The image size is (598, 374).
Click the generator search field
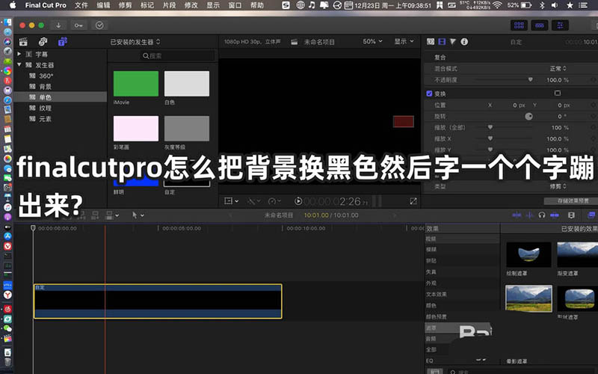[x=178, y=55]
